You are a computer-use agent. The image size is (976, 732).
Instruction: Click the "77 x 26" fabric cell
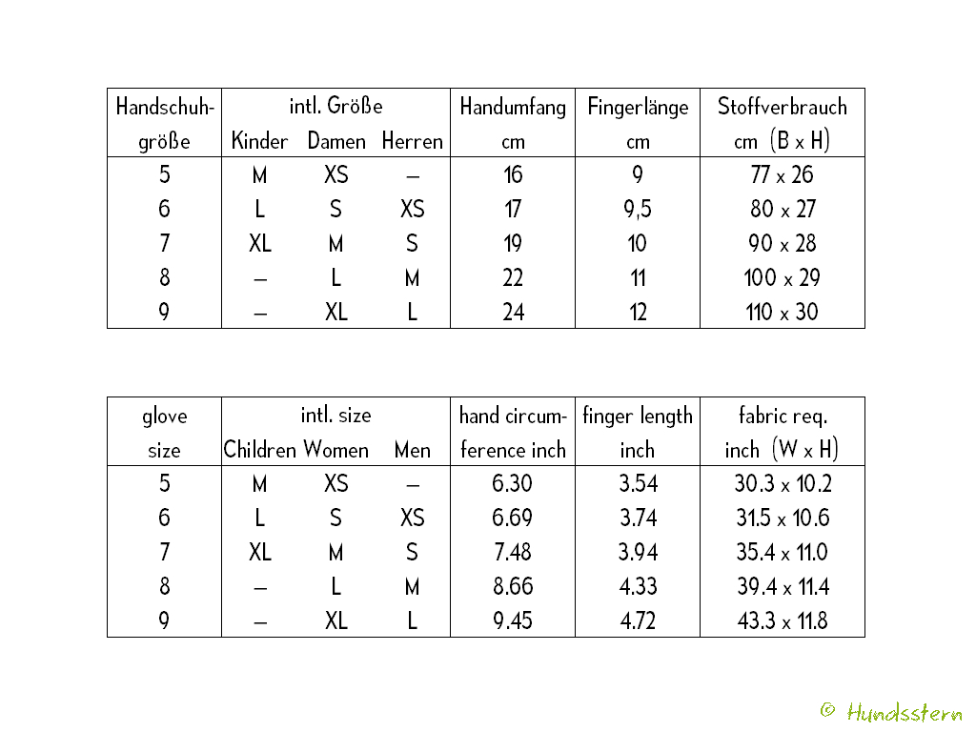point(783,175)
